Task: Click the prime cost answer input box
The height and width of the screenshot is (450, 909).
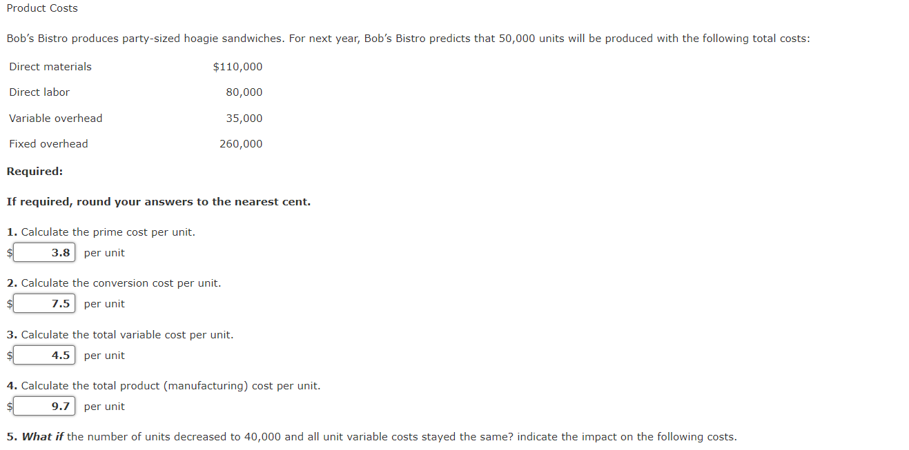Action: [x=43, y=252]
